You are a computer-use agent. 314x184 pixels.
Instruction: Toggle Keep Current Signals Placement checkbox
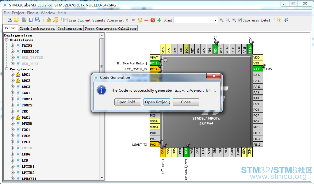65,20
